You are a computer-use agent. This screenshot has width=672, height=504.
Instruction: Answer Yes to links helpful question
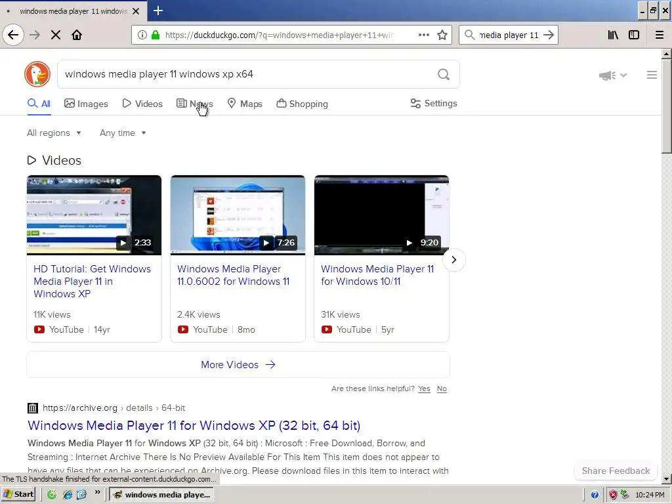pyautogui.click(x=425, y=388)
